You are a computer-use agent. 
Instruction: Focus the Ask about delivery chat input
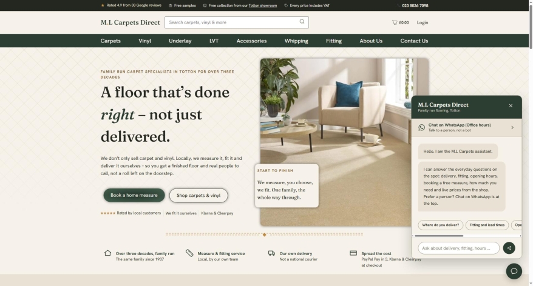point(458,248)
